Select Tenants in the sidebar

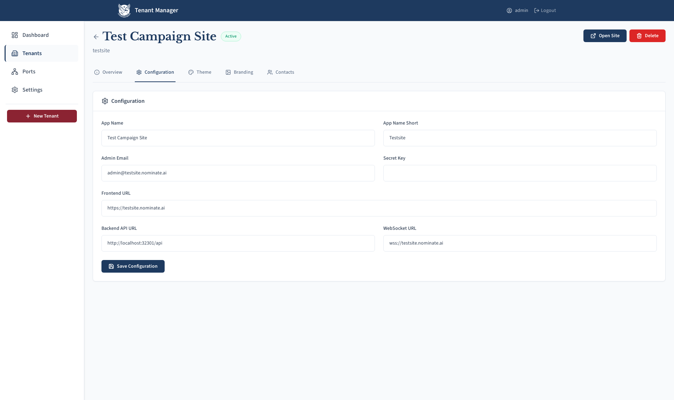[x=32, y=53]
